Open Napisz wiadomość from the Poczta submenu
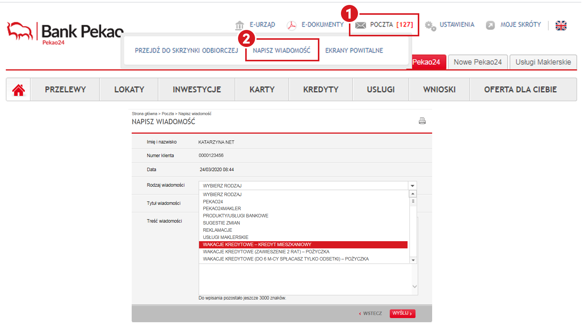 click(282, 50)
